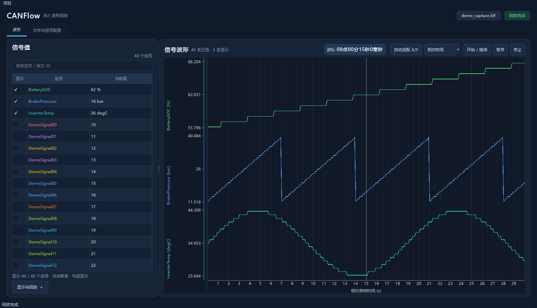
Task: Open the 文件与信号配置 tab
Action: click(x=47, y=30)
